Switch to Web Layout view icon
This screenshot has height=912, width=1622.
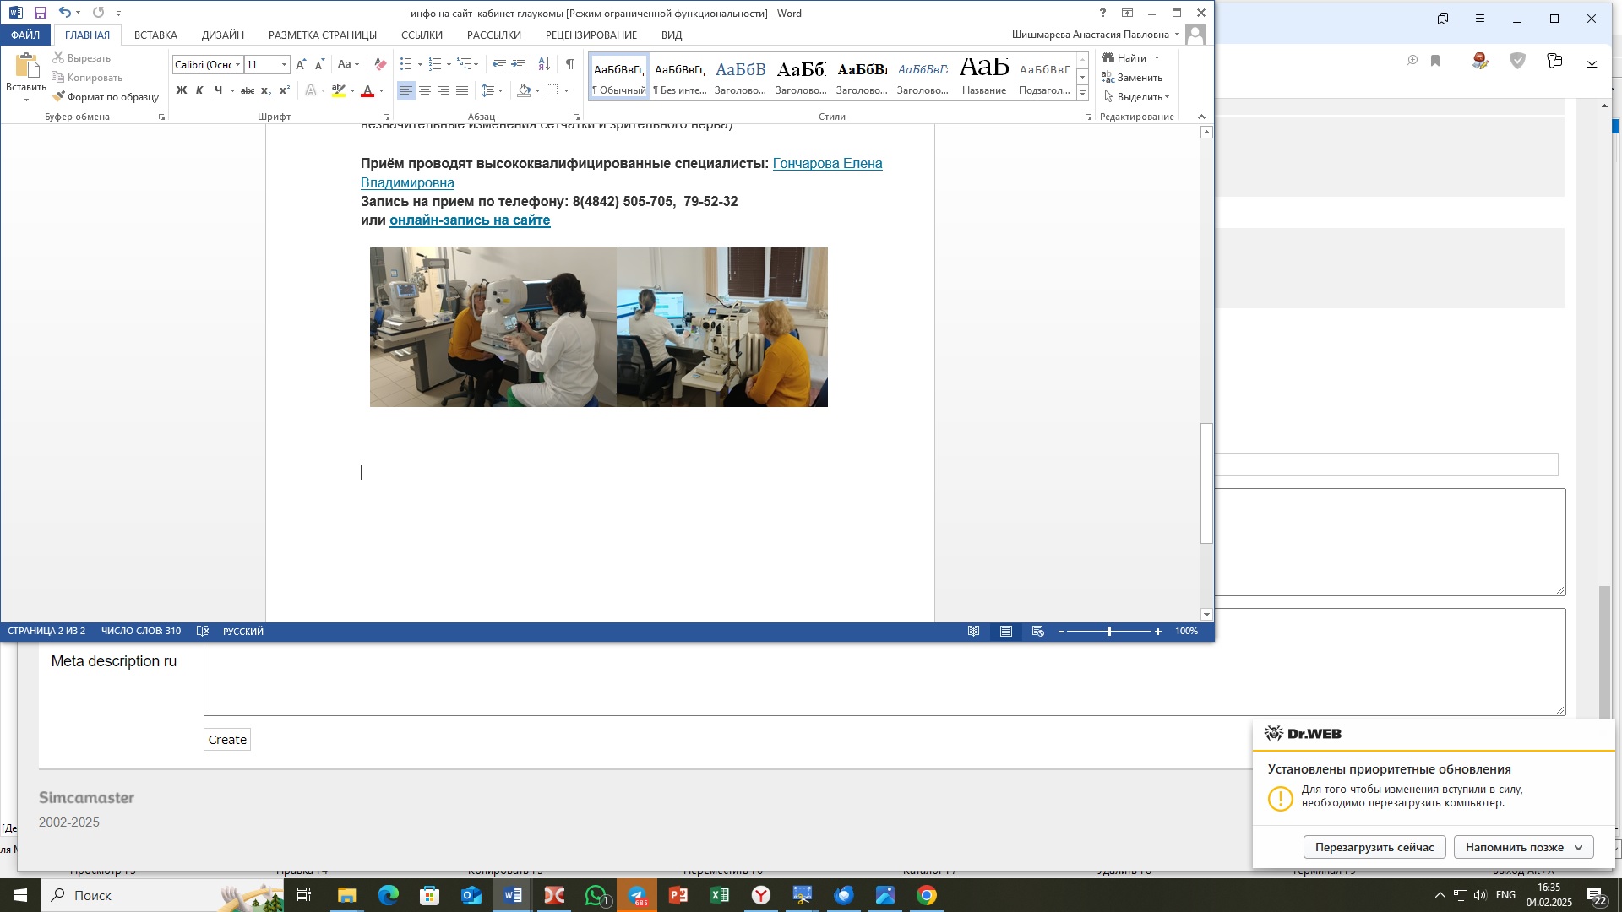point(1038,632)
